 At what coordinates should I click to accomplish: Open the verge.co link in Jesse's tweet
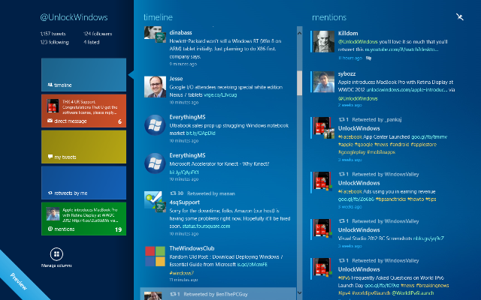[x=220, y=95]
